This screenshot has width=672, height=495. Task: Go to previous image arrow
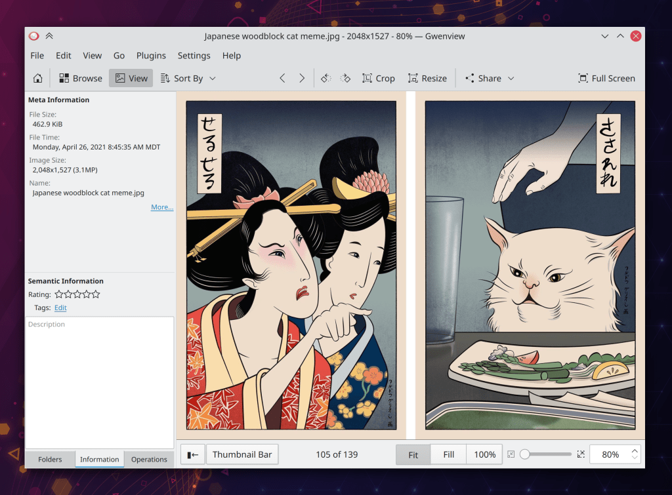coord(282,78)
